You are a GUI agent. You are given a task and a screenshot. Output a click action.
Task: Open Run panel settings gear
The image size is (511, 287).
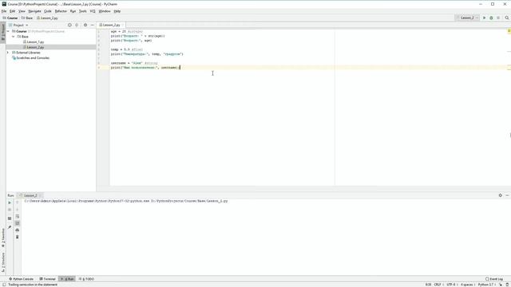click(x=501, y=195)
